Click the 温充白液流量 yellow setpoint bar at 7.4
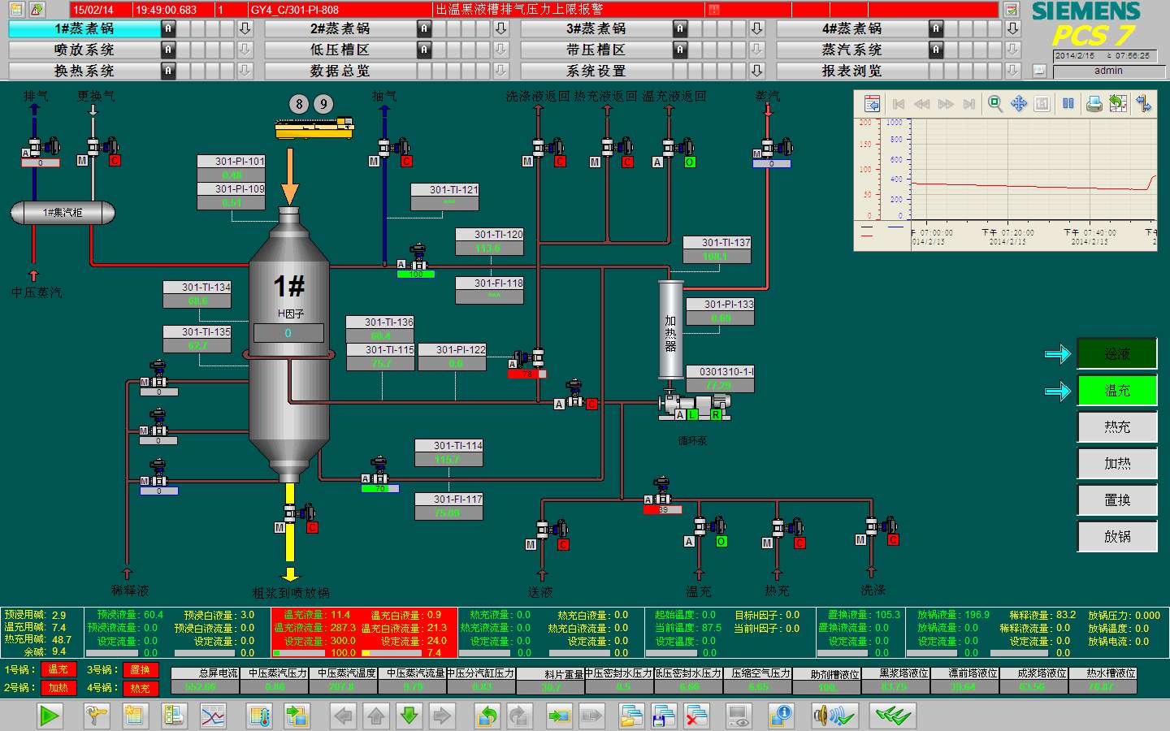This screenshot has width=1170, height=731. (x=392, y=652)
